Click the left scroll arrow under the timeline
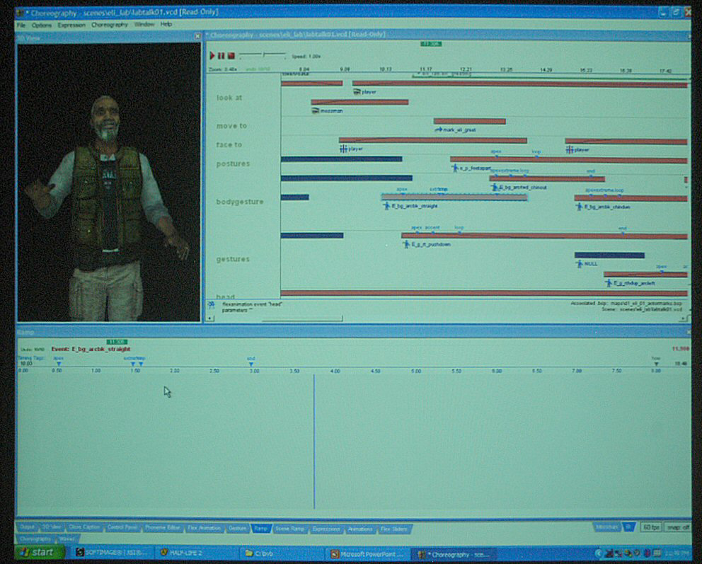 tap(209, 318)
